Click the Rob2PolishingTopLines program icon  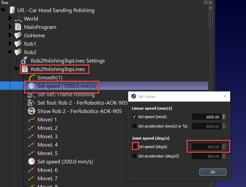25,69
